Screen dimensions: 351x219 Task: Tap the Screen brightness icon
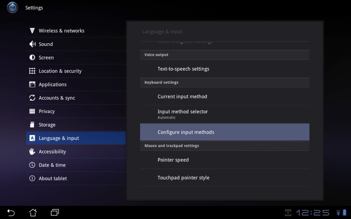click(x=32, y=57)
